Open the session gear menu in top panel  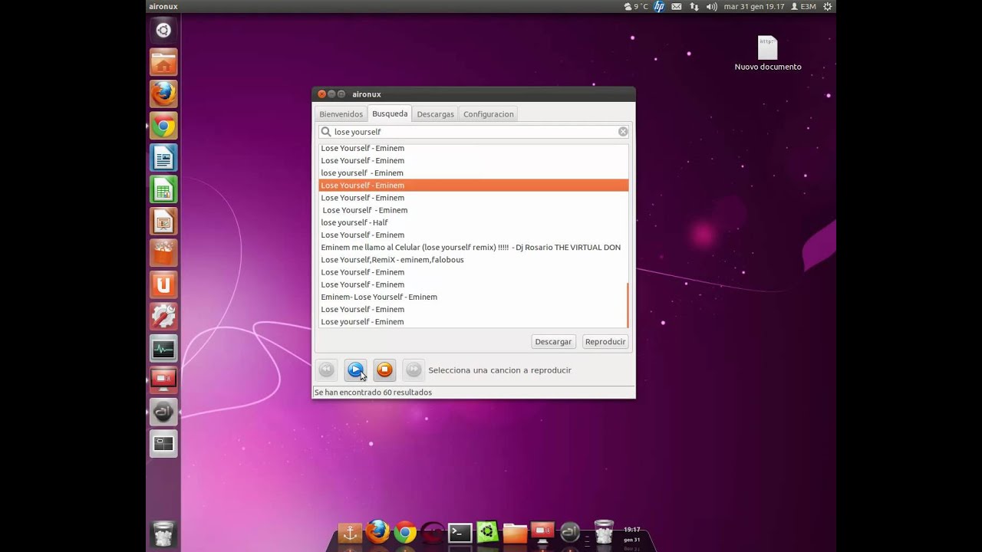pos(828,6)
